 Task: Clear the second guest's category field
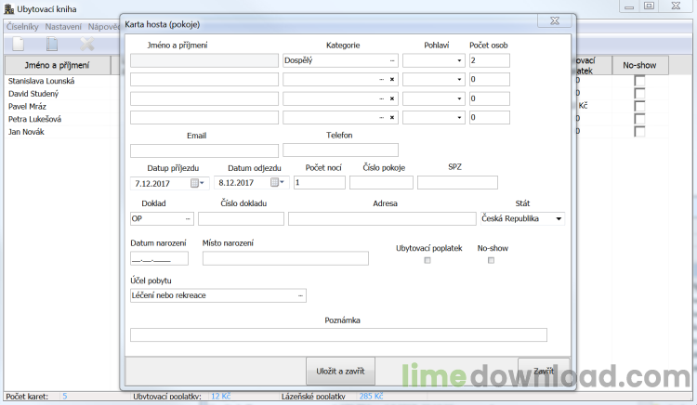coord(392,80)
